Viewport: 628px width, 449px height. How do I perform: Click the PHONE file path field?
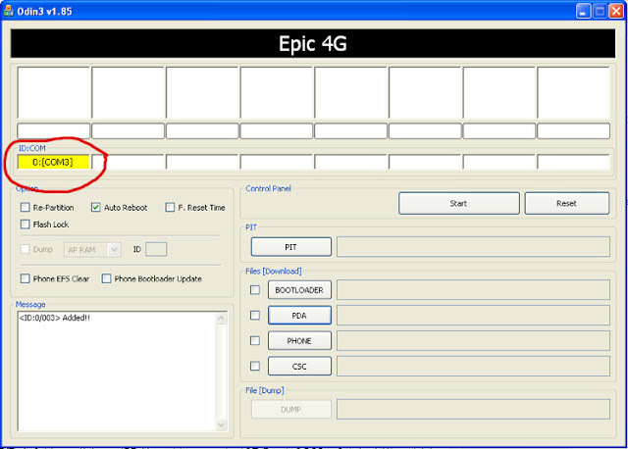pos(473,340)
